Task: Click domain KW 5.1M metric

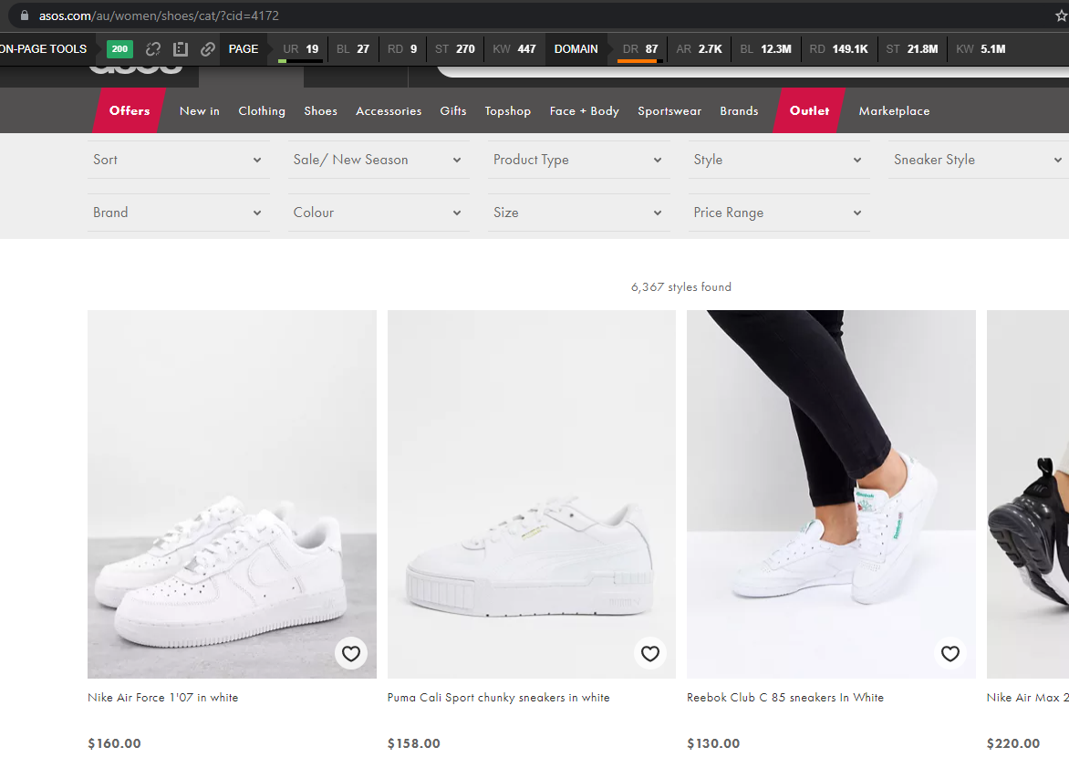Action: click(981, 49)
